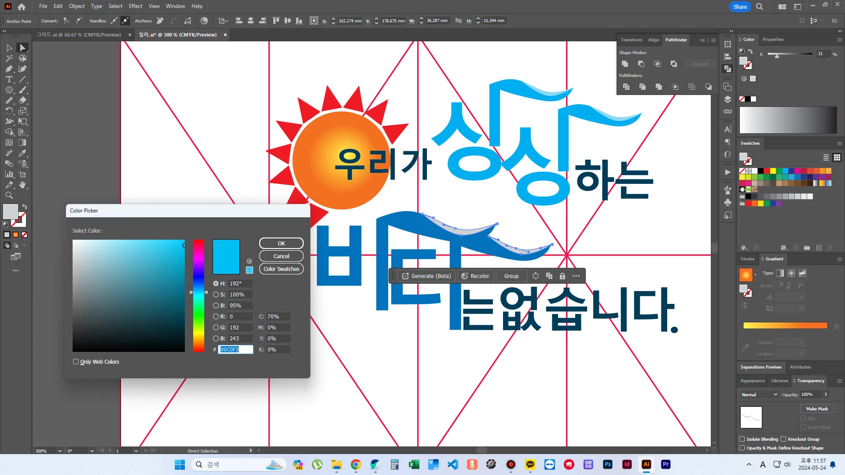Check the Isolate Blending option
This screenshot has height=475, width=845.
click(742, 439)
